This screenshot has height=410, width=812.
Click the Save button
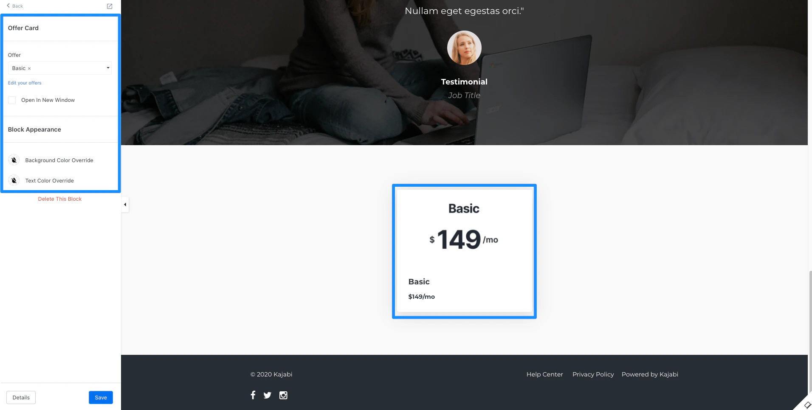tap(101, 397)
